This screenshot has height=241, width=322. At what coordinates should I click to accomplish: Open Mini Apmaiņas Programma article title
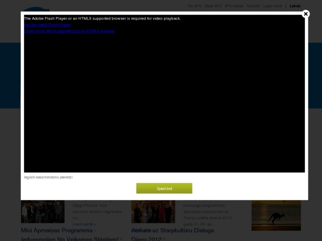(x=70, y=234)
